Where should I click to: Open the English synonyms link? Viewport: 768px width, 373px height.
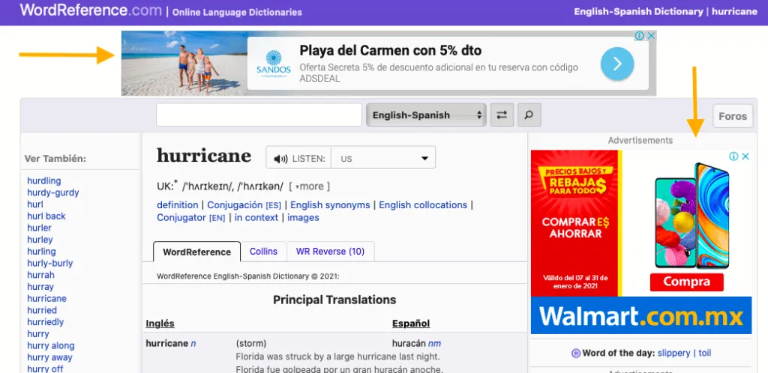pos(330,204)
